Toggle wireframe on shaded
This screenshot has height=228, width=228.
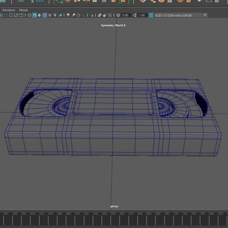point(45,15)
